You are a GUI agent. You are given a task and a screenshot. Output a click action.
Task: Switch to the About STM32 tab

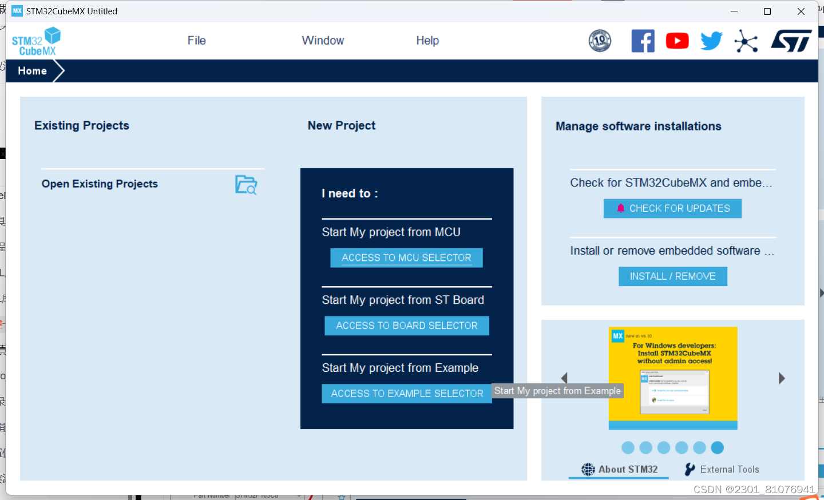(619, 469)
